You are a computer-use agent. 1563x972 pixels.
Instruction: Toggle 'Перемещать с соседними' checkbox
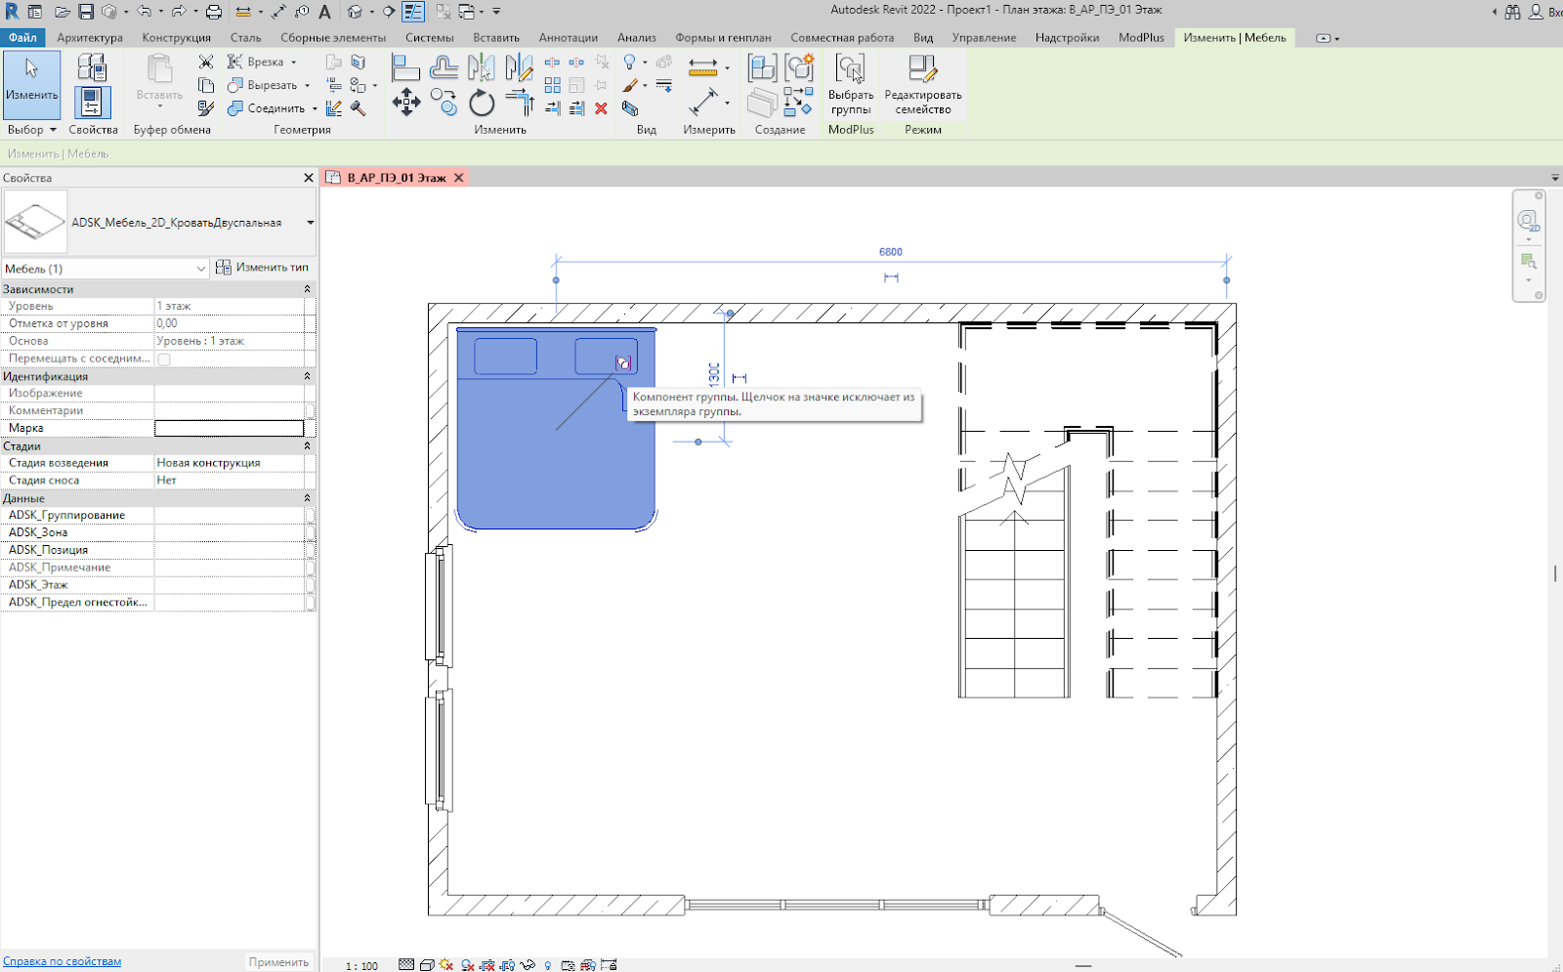click(164, 359)
